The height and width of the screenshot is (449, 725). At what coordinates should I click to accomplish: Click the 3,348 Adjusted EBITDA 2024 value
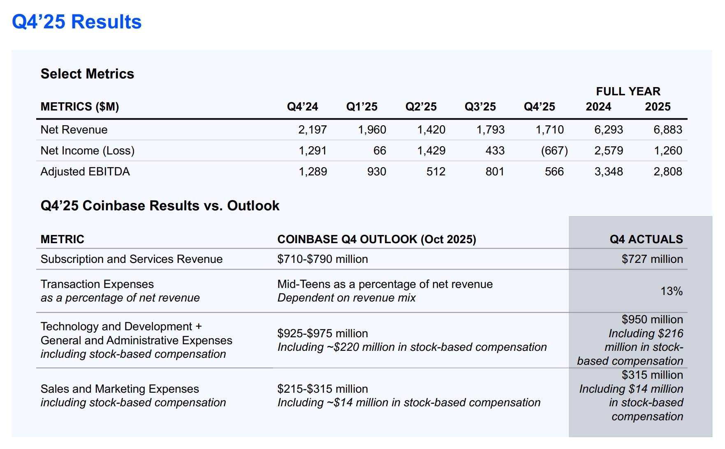click(x=608, y=172)
